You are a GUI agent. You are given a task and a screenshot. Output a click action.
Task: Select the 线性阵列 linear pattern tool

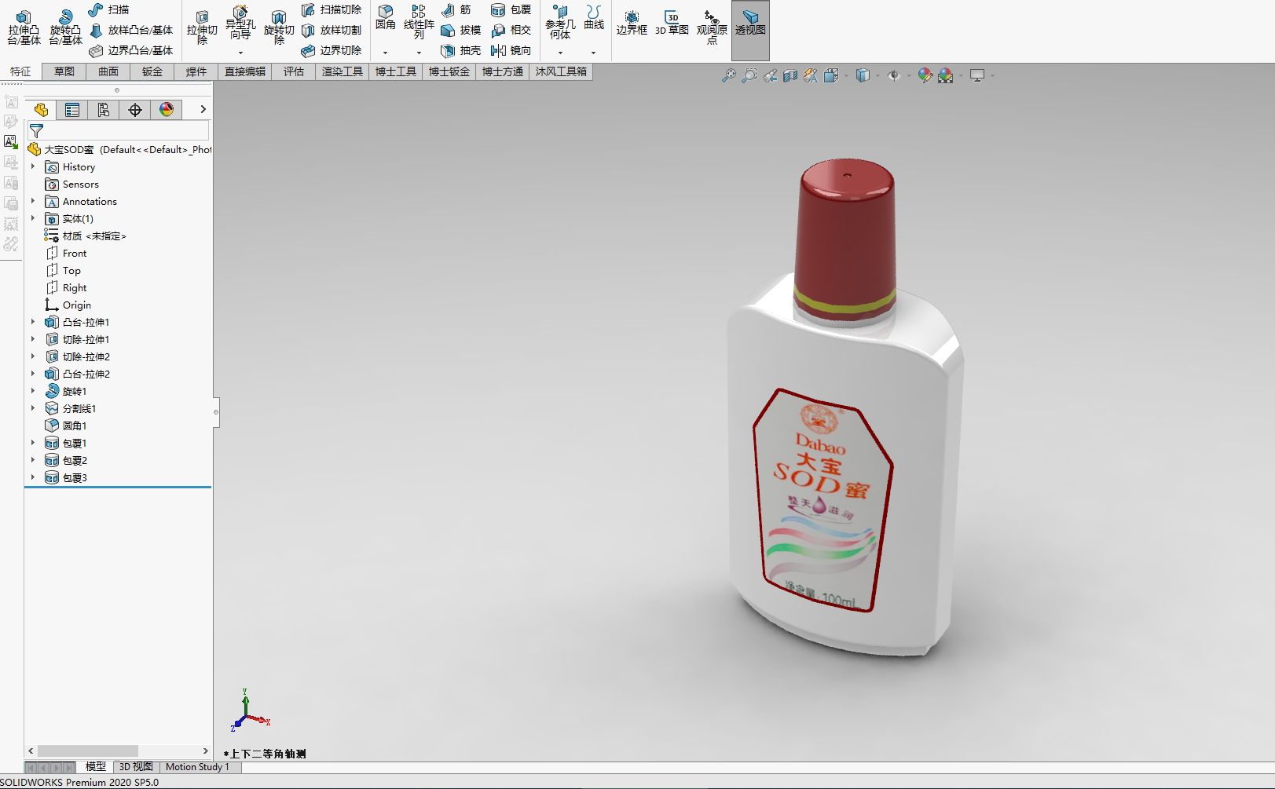coord(419,22)
